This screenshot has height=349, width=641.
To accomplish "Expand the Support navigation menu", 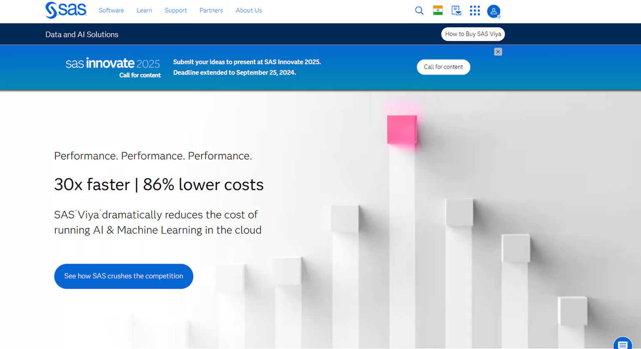I will tap(176, 10).
